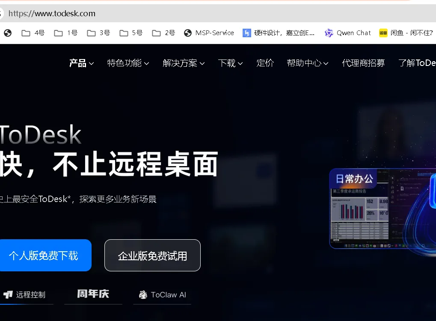Expand the 特色功能 navigation dropdown
436x321 pixels.
[128, 63]
